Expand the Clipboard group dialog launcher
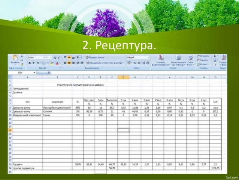The image size is (239, 180). [25, 68]
